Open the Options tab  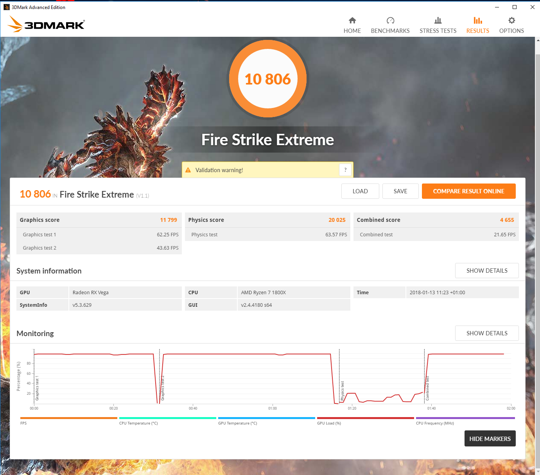(511, 25)
